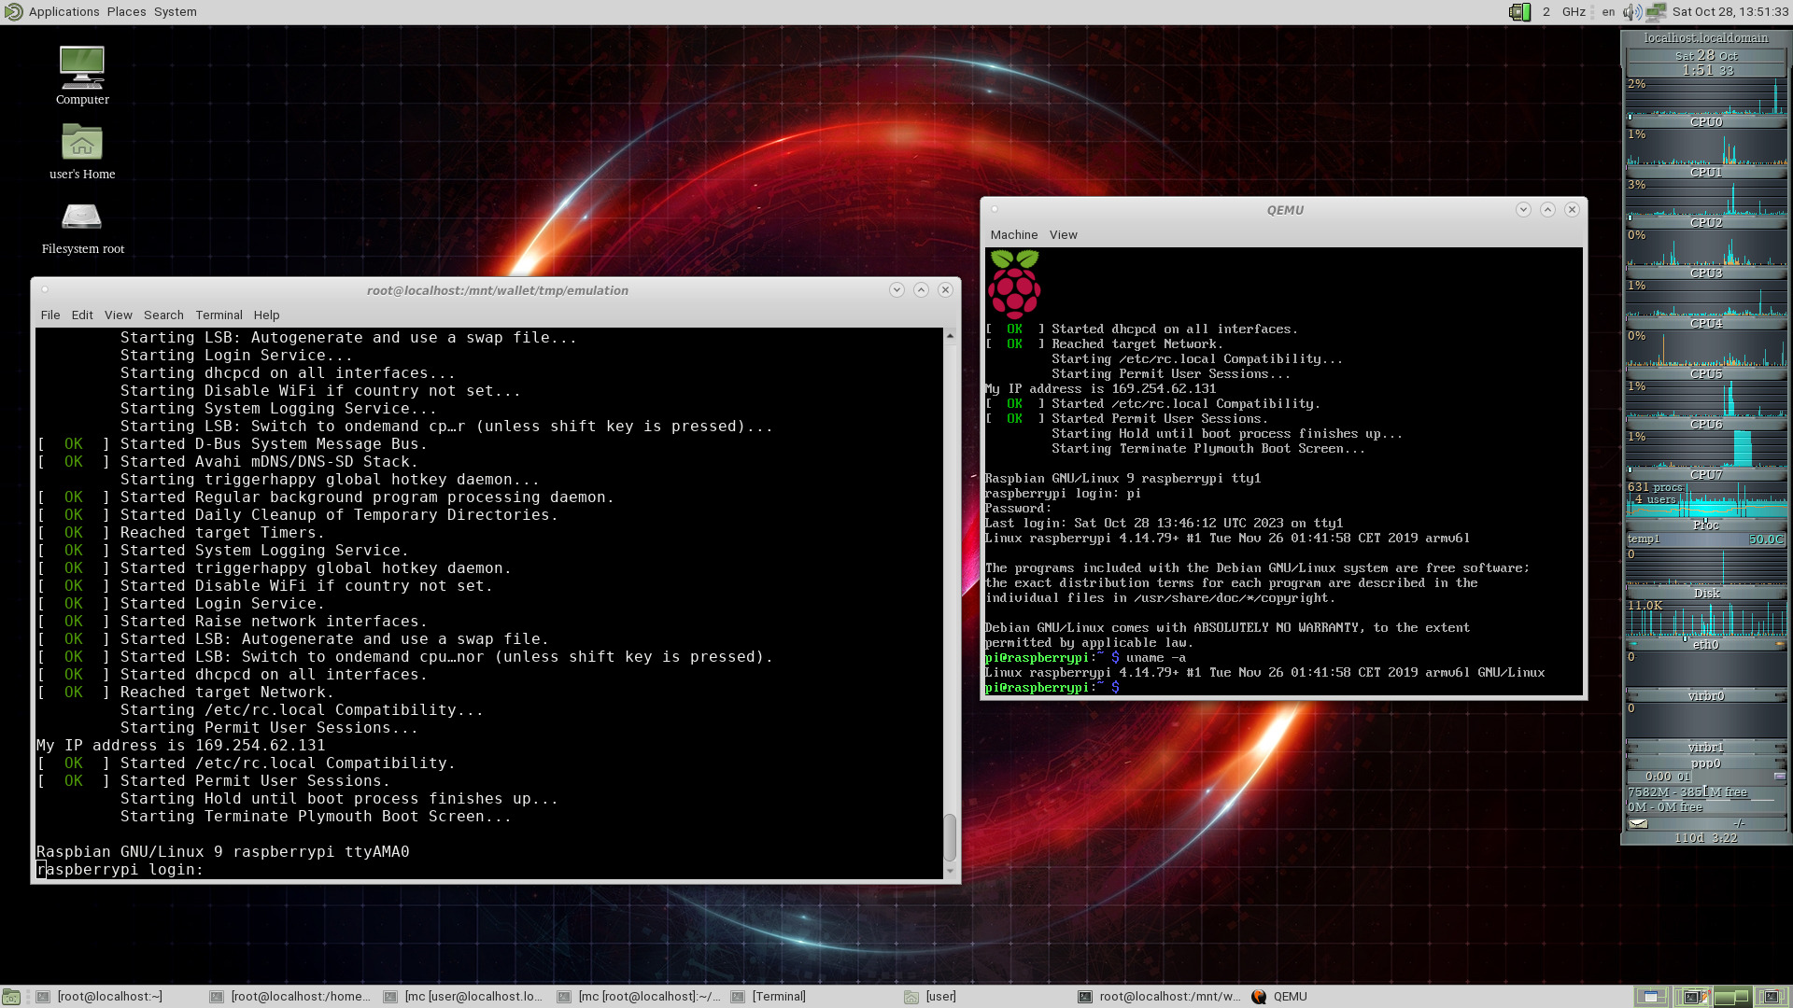
Task: Open the Filesystem root drive icon
Action: pos(82,217)
